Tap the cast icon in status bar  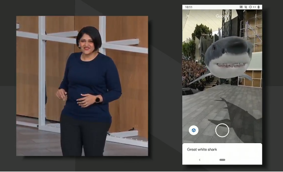click(241, 7)
